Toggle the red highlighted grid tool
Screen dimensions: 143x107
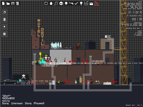point(96,3)
